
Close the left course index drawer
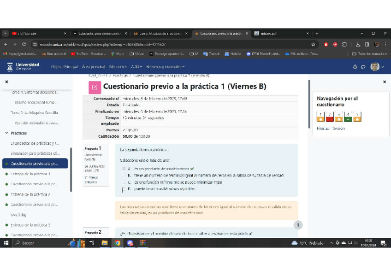7,82
